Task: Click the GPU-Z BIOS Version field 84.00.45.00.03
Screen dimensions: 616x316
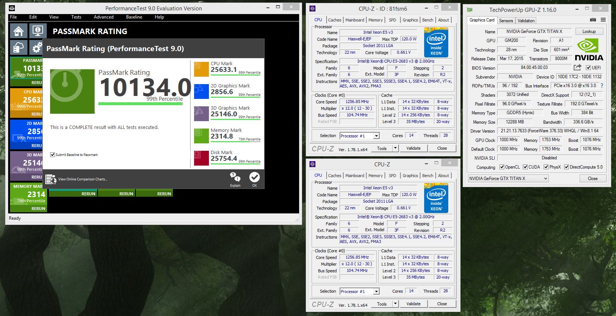Action: (534, 67)
